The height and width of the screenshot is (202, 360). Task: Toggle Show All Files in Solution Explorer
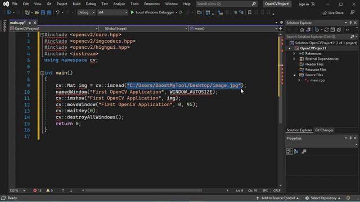coord(339,30)
